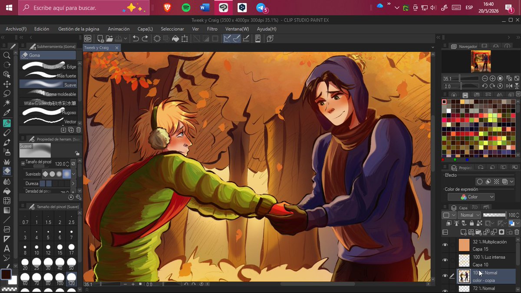Select the Auto select magic wand tool
The width and height of the screenshot is (521, 293).
point(7,103)
